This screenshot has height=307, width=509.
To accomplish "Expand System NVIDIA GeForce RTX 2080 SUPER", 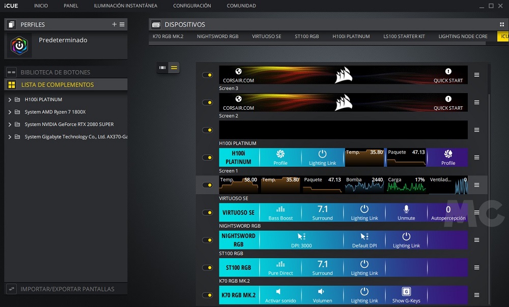I will coord(10,125).
